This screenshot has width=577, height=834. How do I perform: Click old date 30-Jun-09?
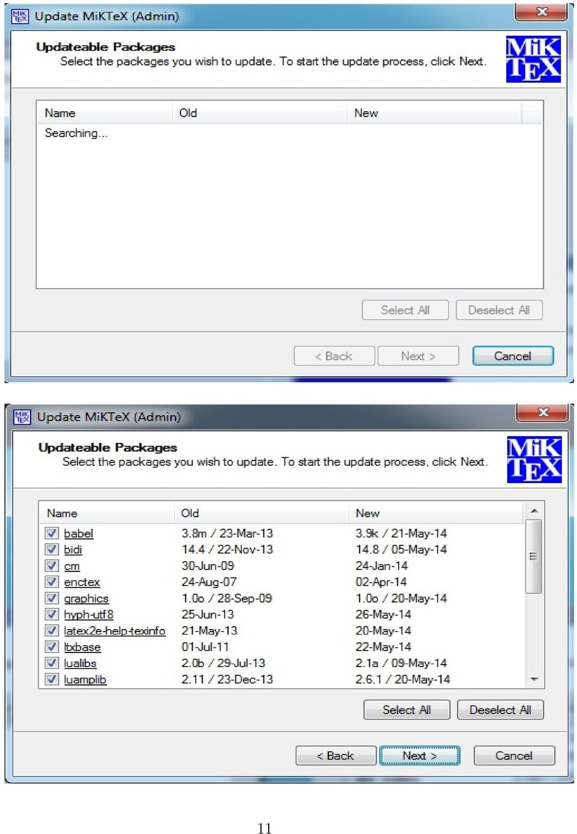207,565
